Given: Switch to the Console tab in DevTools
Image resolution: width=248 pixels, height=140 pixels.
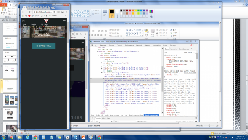Looking at the screenshot, I should [119, 46].
